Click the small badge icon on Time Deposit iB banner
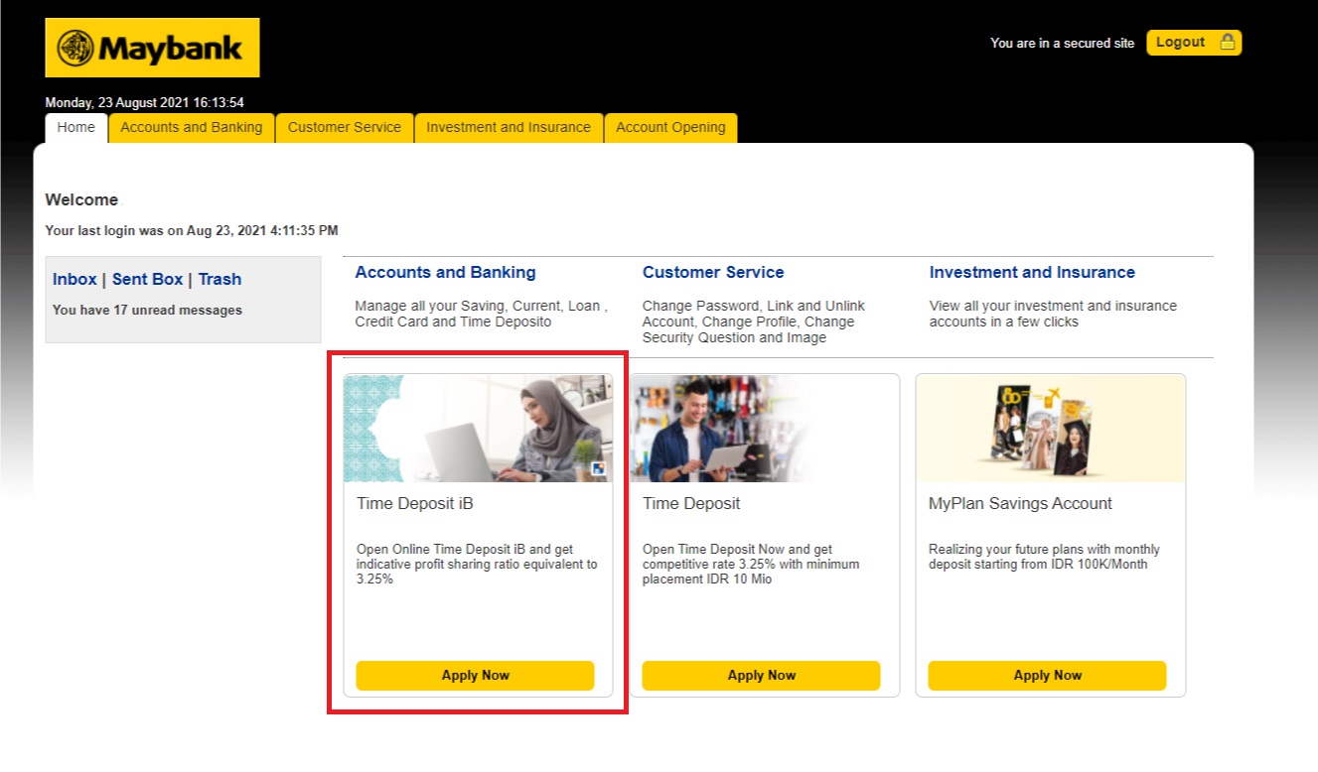The width and height of the screenshot is (1318, 772). click(x=598, y=469)
